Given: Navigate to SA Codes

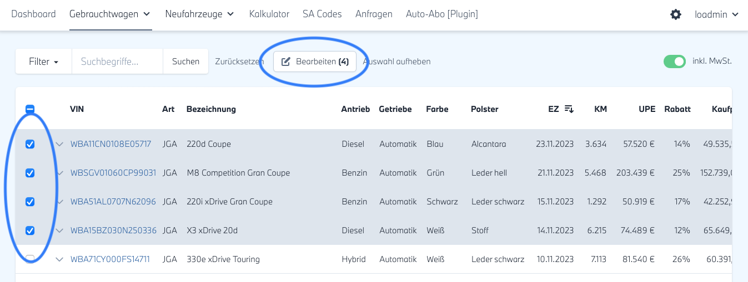Looking at the screenshot, I should pyautogui.click(x=322, y=14).
